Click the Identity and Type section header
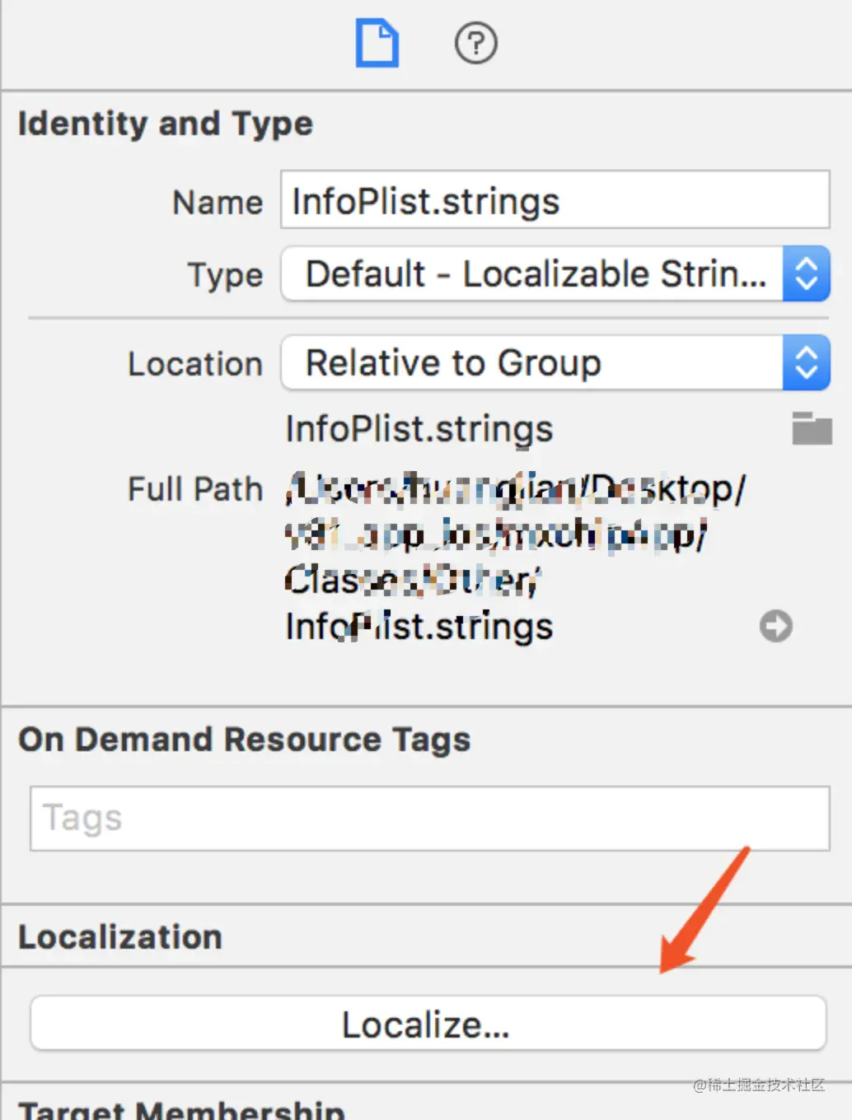Screen dimensions: 852x1120 coord(166,124)
